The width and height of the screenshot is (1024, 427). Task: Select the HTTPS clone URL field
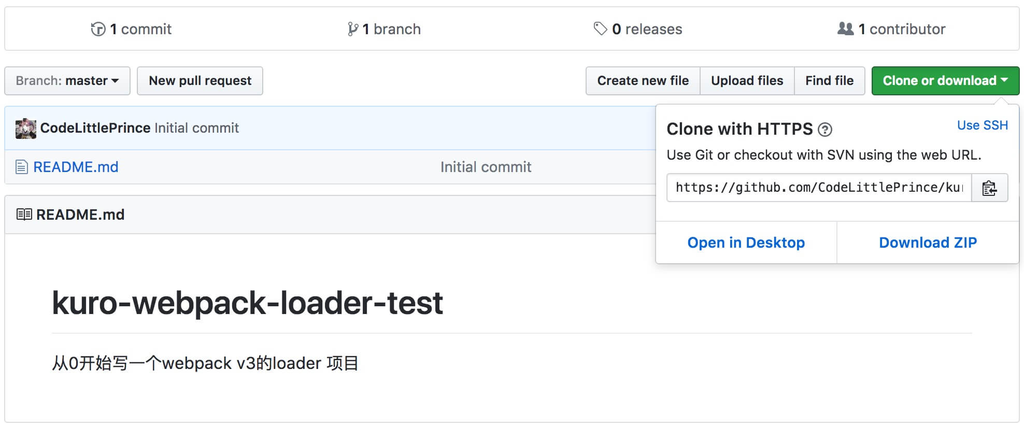coord(819,188)
